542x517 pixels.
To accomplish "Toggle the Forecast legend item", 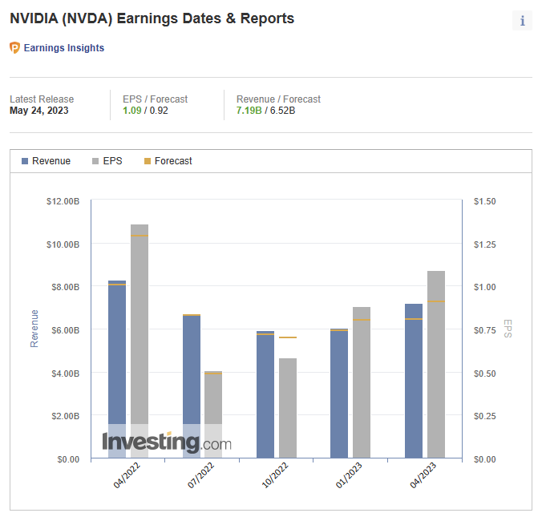I will click(168, 161).
